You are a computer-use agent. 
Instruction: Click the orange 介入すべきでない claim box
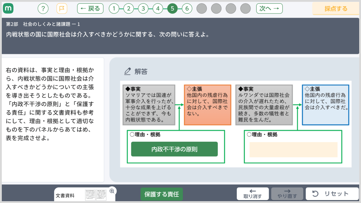pos(208,105)
